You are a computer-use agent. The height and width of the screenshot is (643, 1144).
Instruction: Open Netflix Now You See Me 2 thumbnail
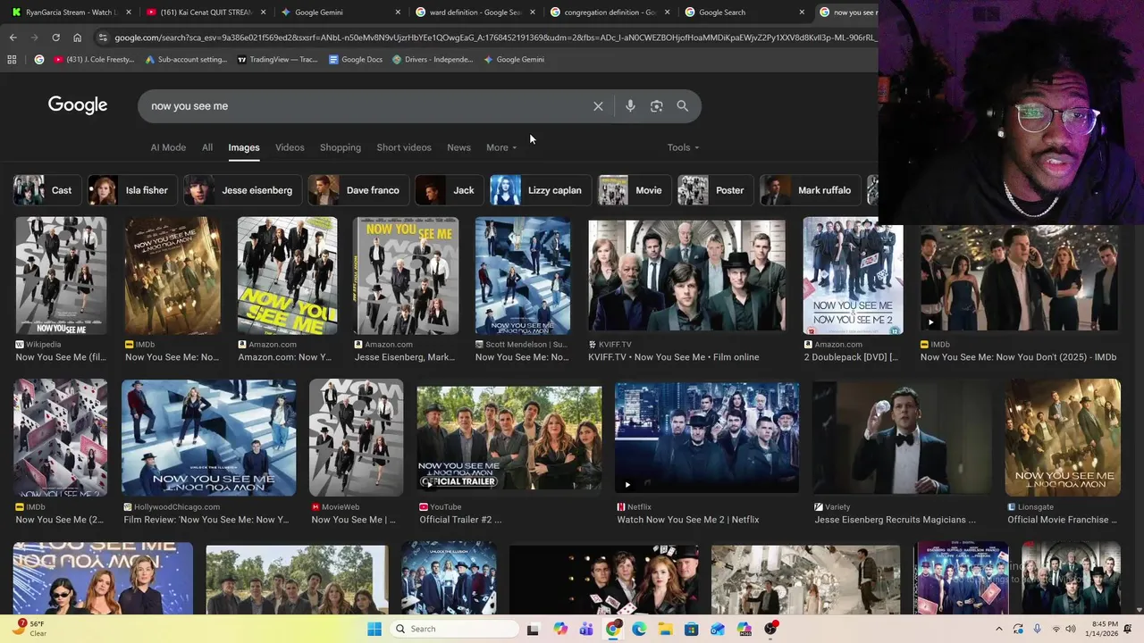(x=707, y=438)
